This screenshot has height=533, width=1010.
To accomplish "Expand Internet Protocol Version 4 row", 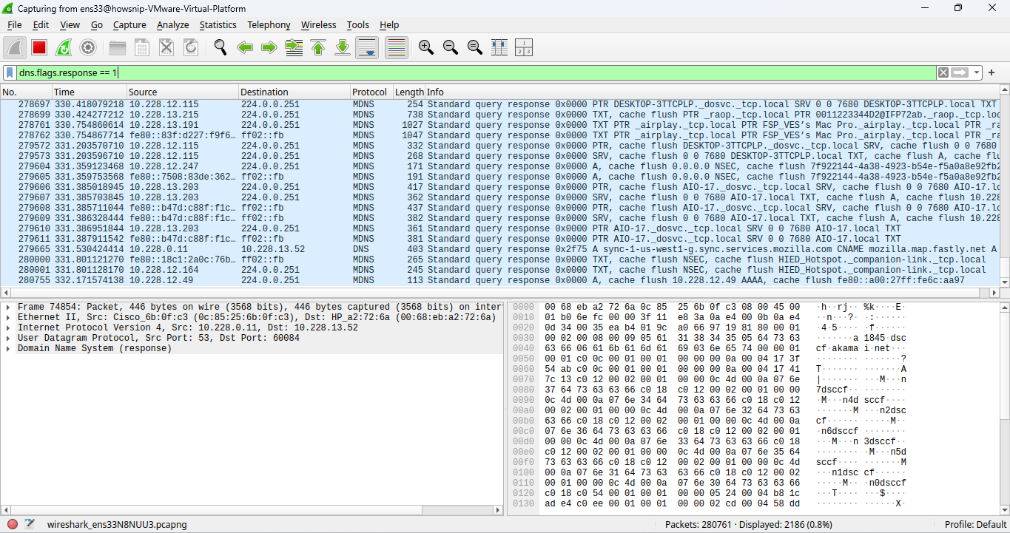I will [7, 328].
